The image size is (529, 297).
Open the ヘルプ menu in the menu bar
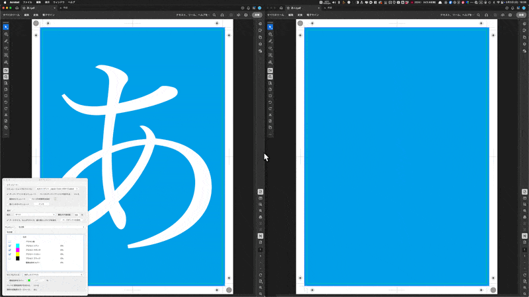point(71,2)
